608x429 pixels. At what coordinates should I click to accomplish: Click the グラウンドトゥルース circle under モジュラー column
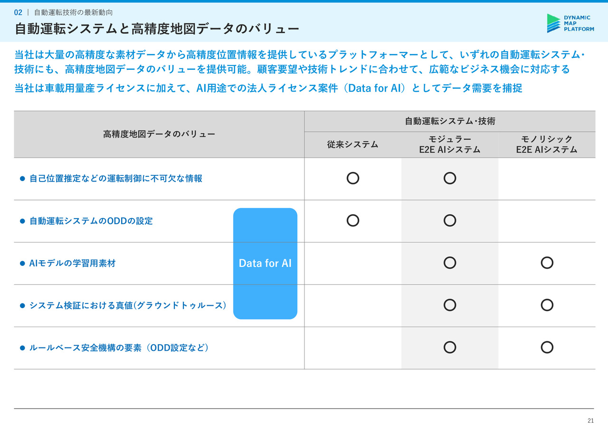click(x=450, y=305)
